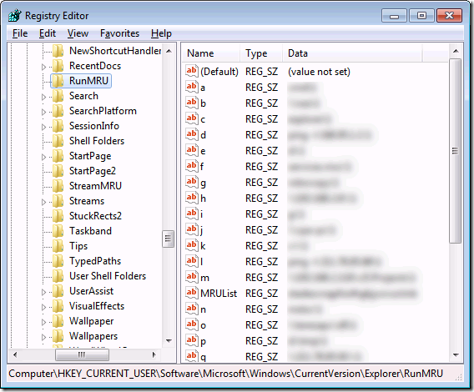Click the tree pane scroll-up arrow
The image size is (474, 392).
(169, 51)
